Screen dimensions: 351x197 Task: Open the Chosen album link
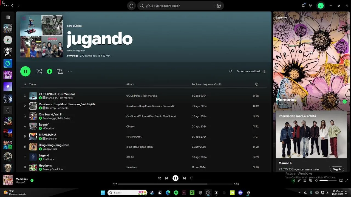pos(131,126)
